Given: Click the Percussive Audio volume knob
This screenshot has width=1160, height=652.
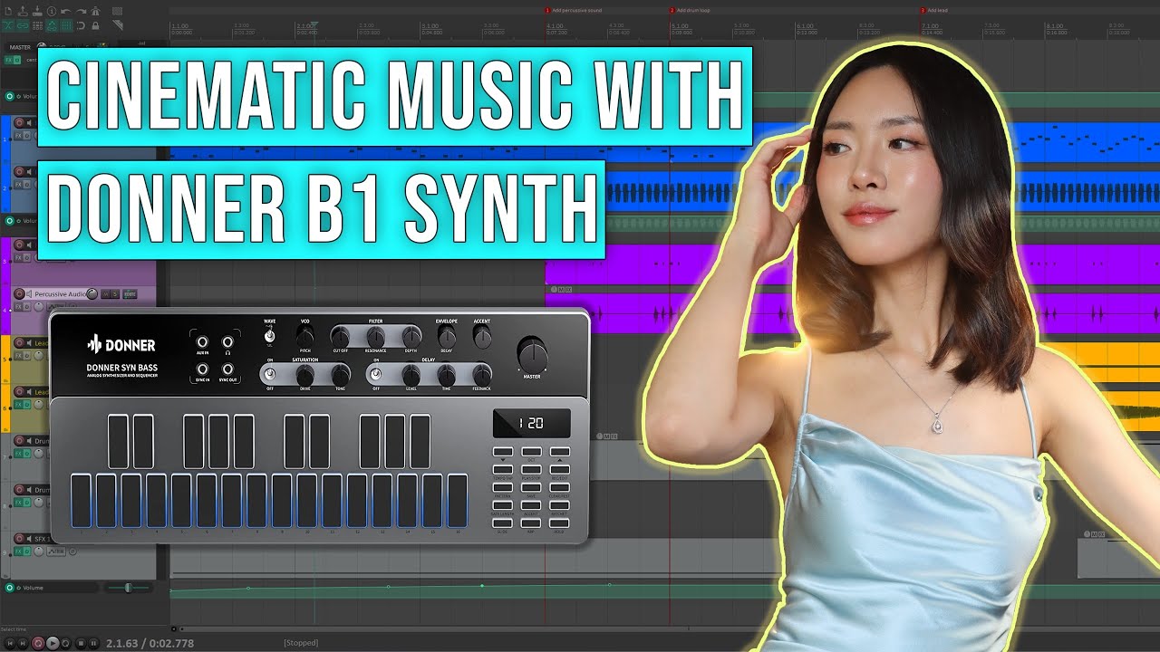Looking at the screenshot, I should [92, 293].
